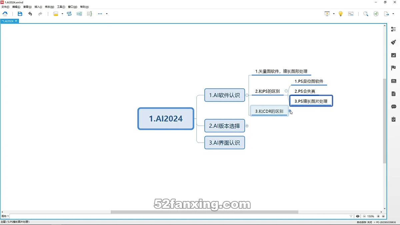
Task: Open the Notes panel in the sidebar
Action: 393,94
